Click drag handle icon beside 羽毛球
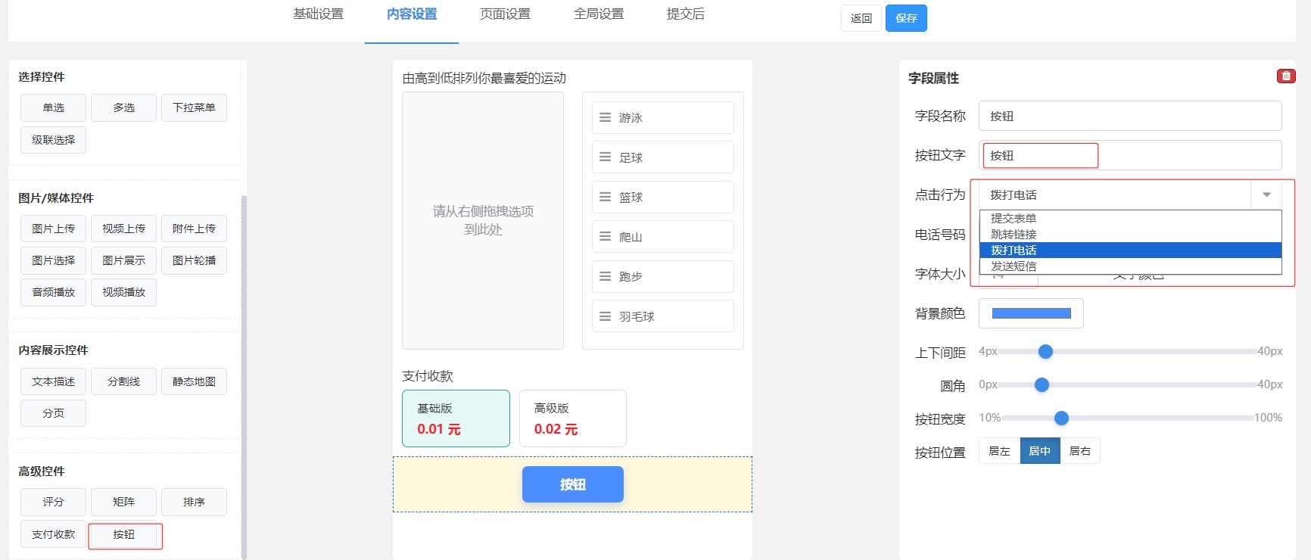1311x560 pixels. 605,316
